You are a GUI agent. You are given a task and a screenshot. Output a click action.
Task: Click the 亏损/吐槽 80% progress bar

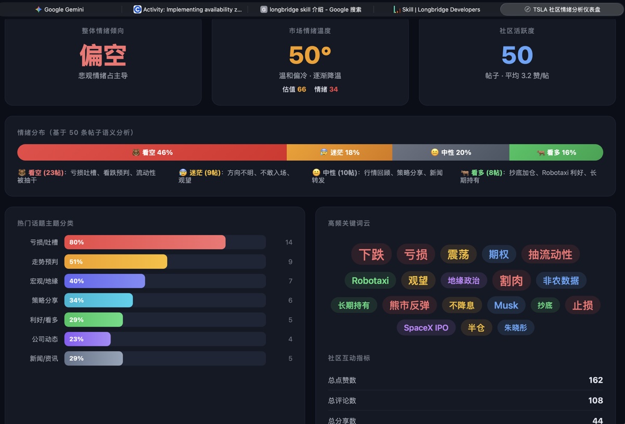(x=145, y=242)
